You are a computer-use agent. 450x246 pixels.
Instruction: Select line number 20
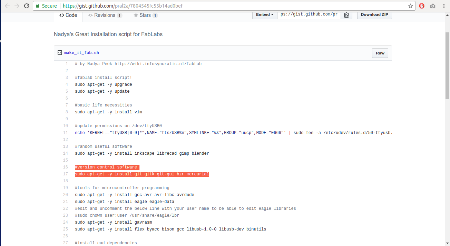66,195
